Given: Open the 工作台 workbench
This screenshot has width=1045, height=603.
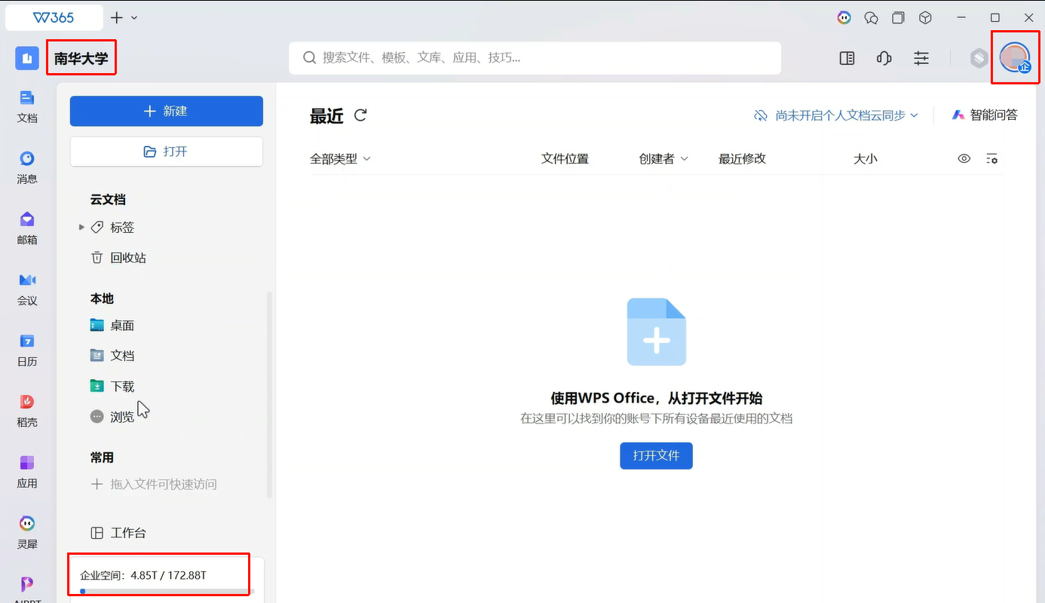Looking at the screenshot, I should coord(118,533).
